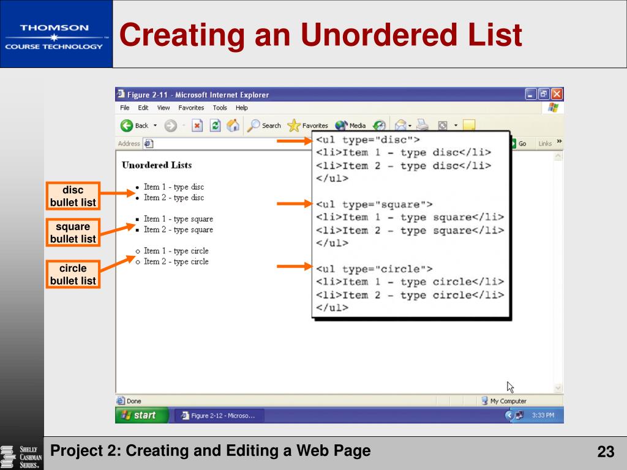
Task: Refresh the page with green arrows icon
Action: coord(215,125)
